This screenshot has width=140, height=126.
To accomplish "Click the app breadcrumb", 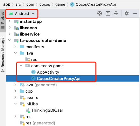I will pos(7,4).
